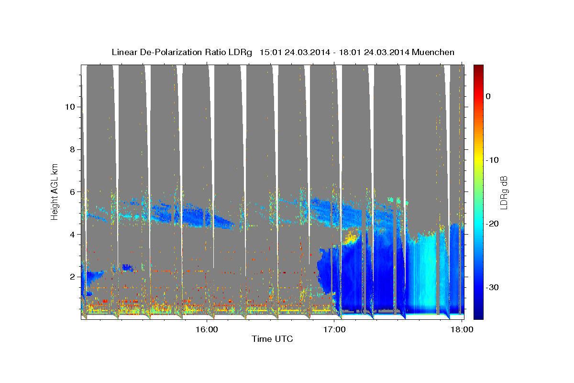Click the dark blue bottom of colorbar
This screenshot has height=383, width=574.
point(478,315)
